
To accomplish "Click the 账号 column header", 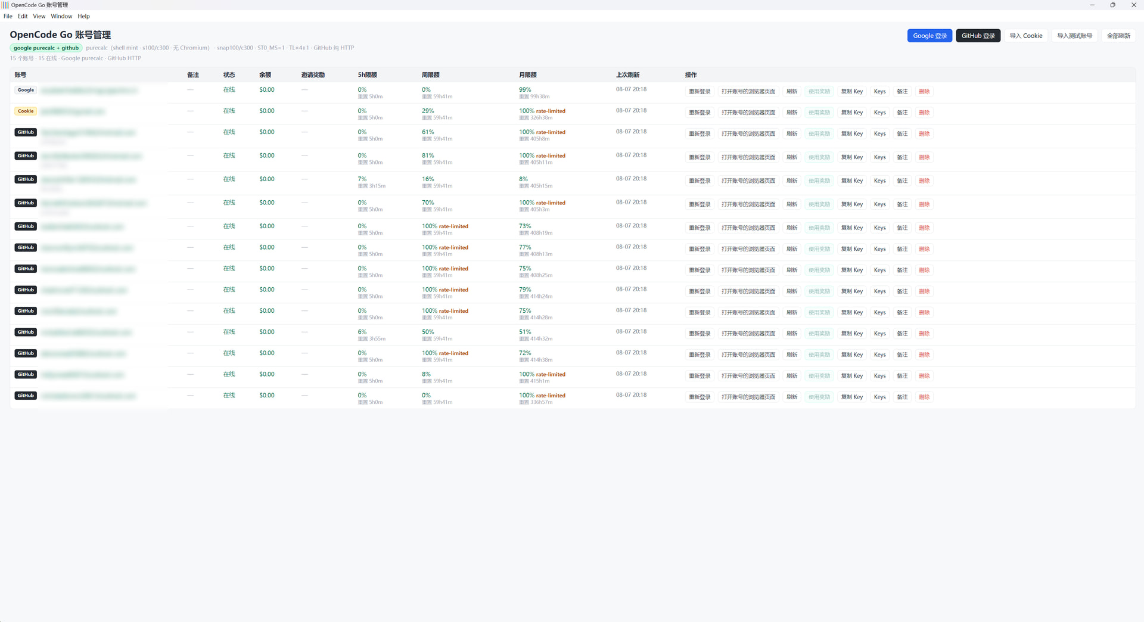I will tap(20, 75).
